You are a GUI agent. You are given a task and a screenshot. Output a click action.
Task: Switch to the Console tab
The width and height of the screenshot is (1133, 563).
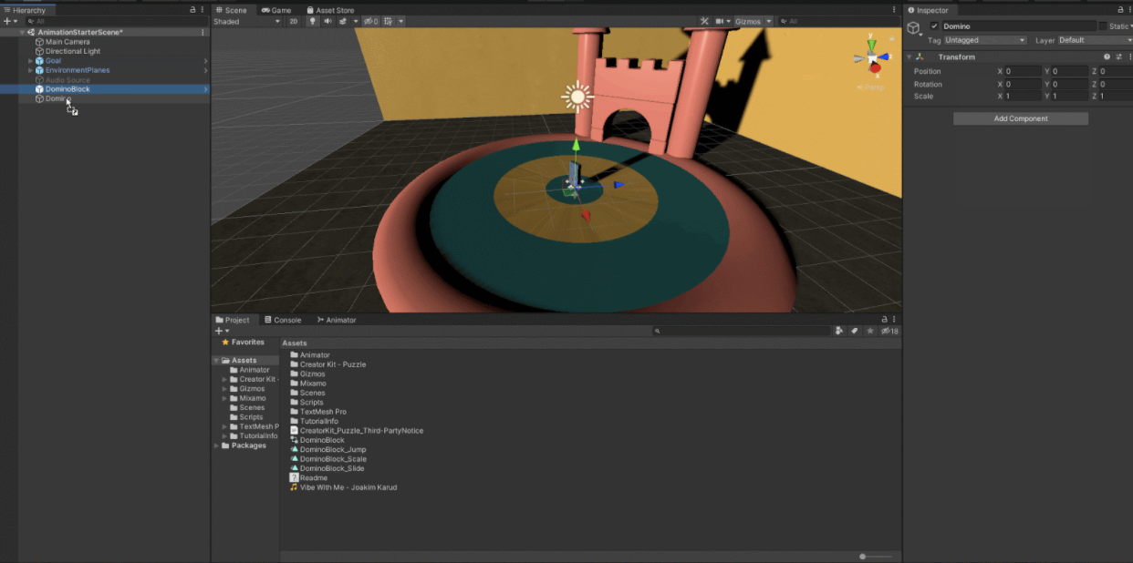283,320
